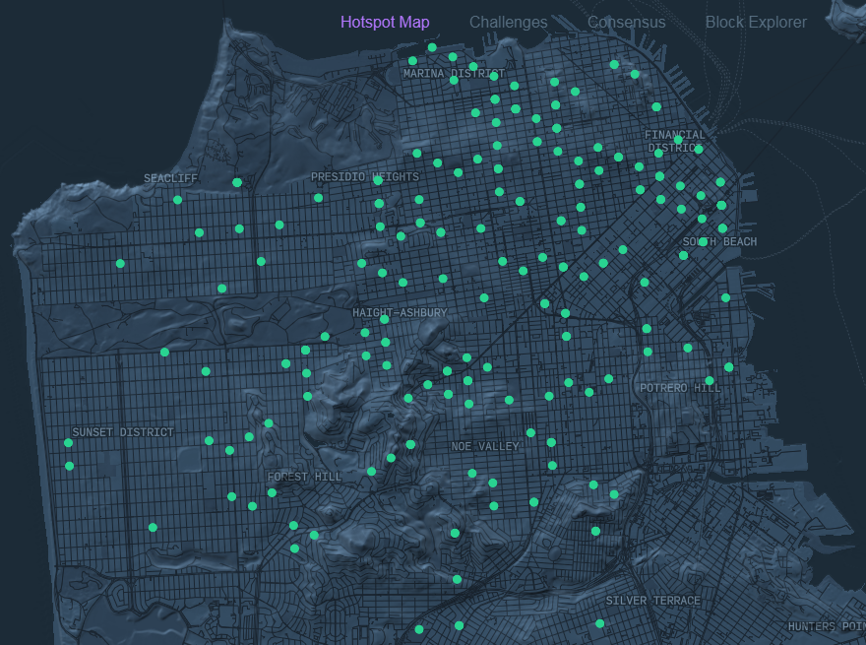Select the hotspot dot directly below South Beach label
866x645 pixels.
coord(683,255)
